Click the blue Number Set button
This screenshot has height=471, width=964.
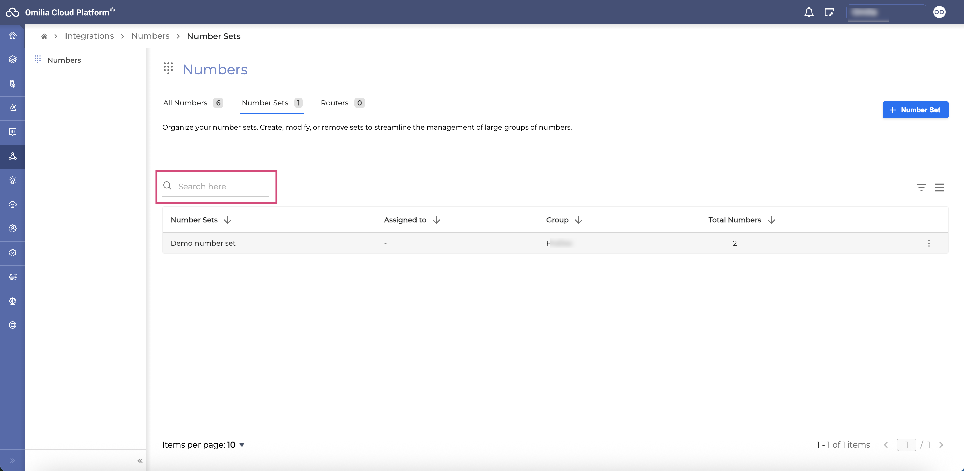pyautogui.click(x=915, y=110)
